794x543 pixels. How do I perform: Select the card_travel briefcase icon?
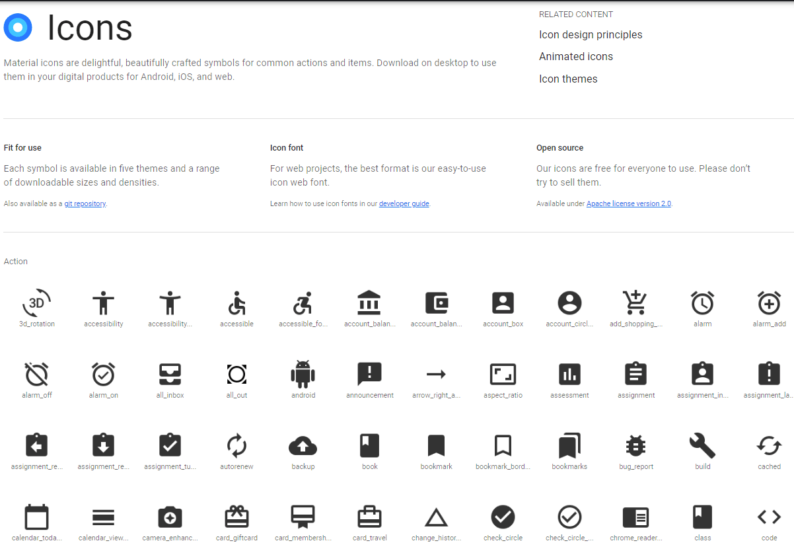coord(370,517)
